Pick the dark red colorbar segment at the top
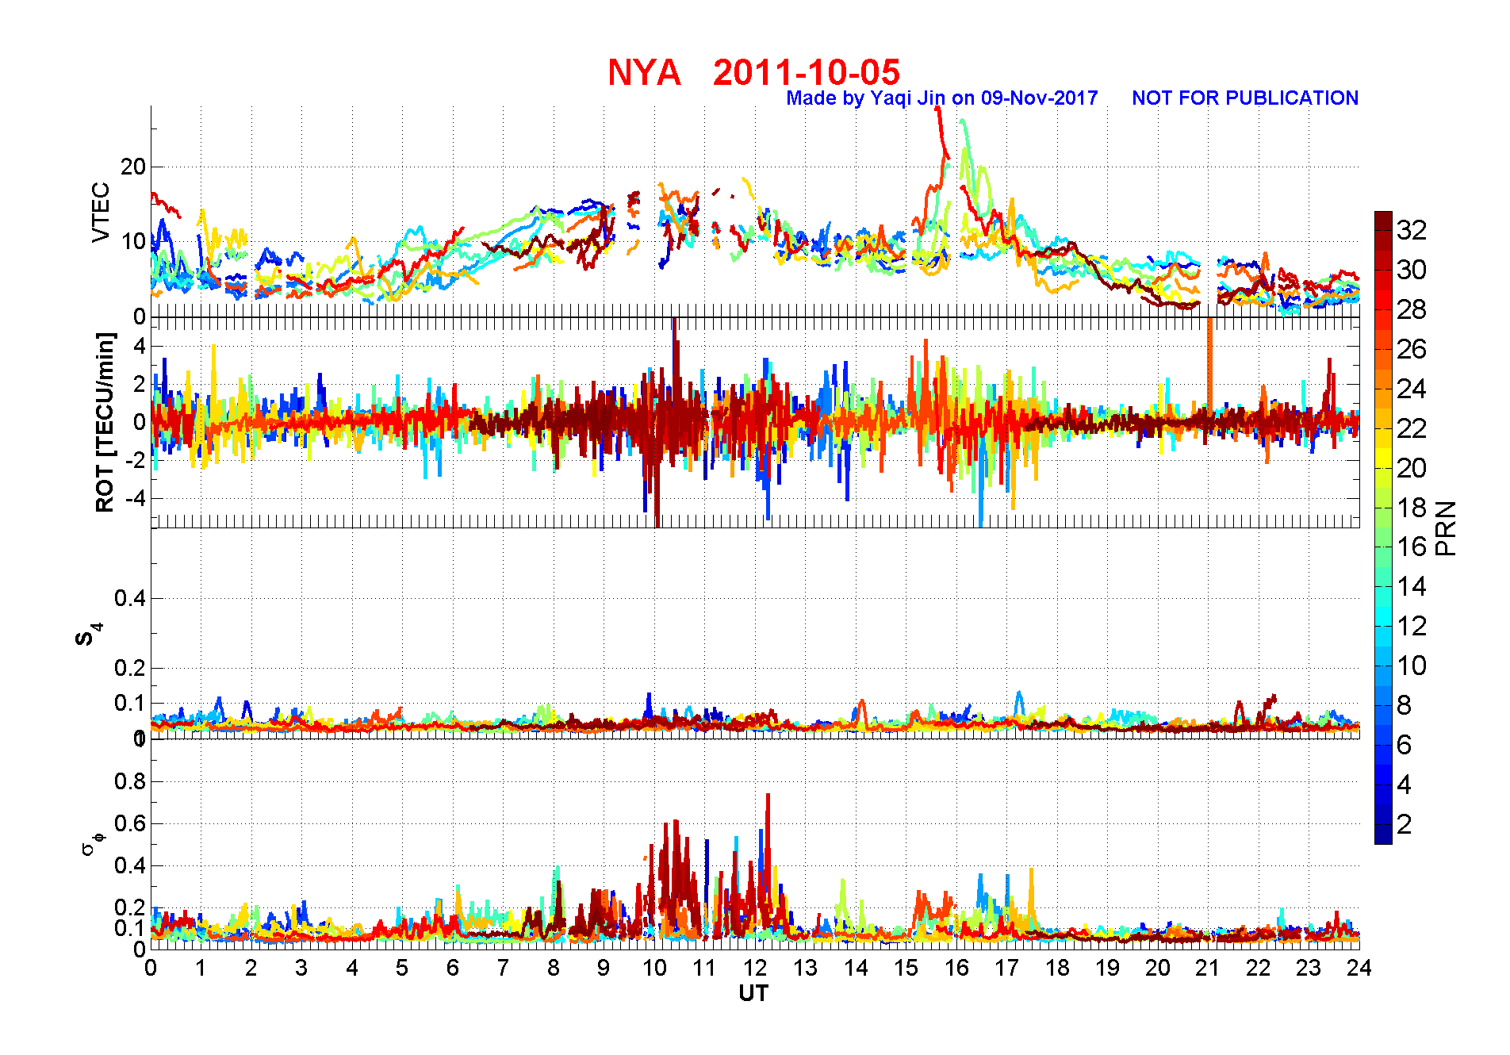This screenshot has height=1055, width=1510. (1383, 221)
